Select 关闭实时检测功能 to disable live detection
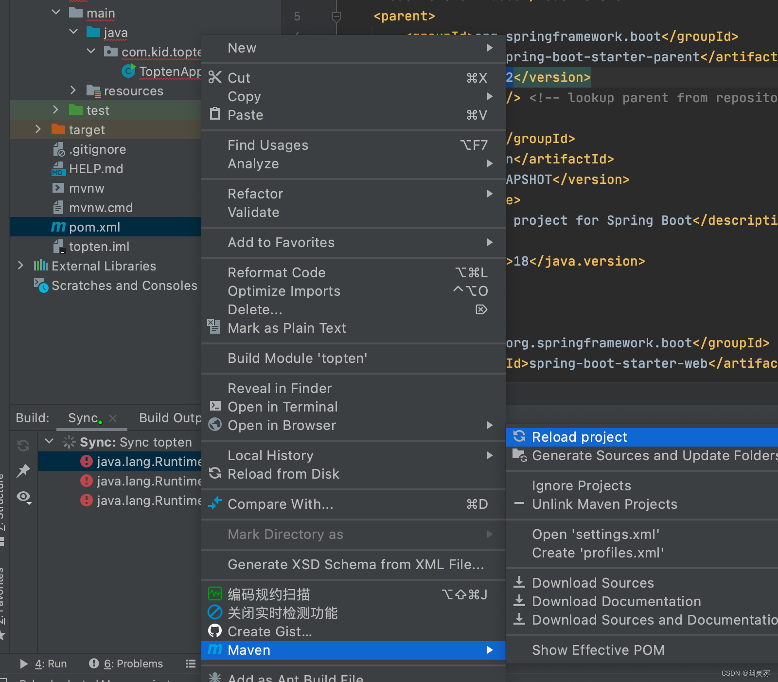 coord(283,613)
